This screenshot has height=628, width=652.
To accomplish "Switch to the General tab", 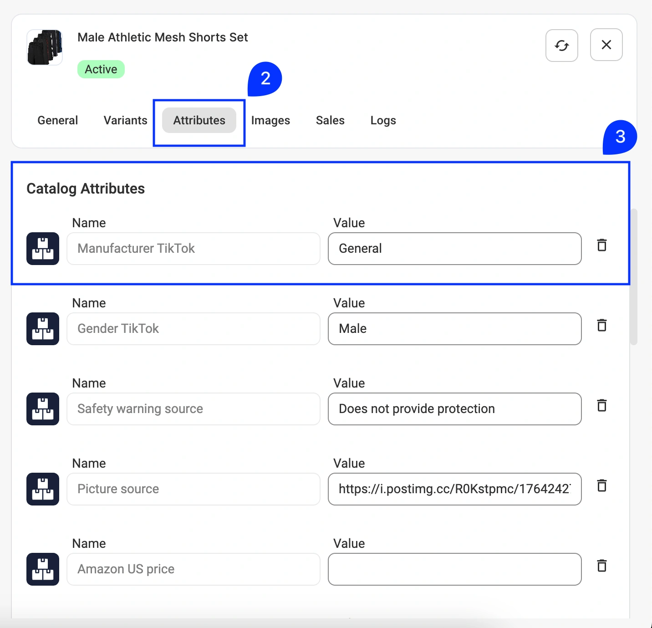I will point(57,120).
